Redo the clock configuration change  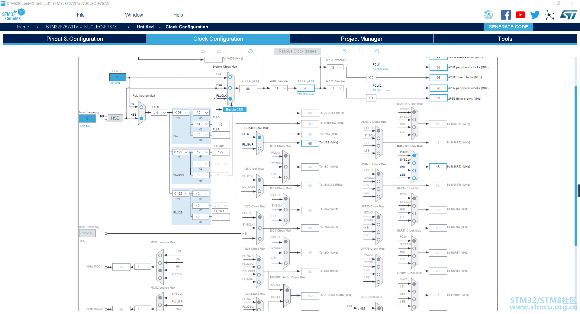(218, 51)
